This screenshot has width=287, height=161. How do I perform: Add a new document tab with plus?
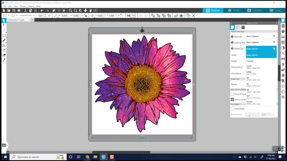point(33,20)
